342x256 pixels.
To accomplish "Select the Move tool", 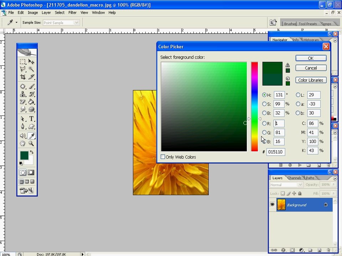I will click(31, 62).
